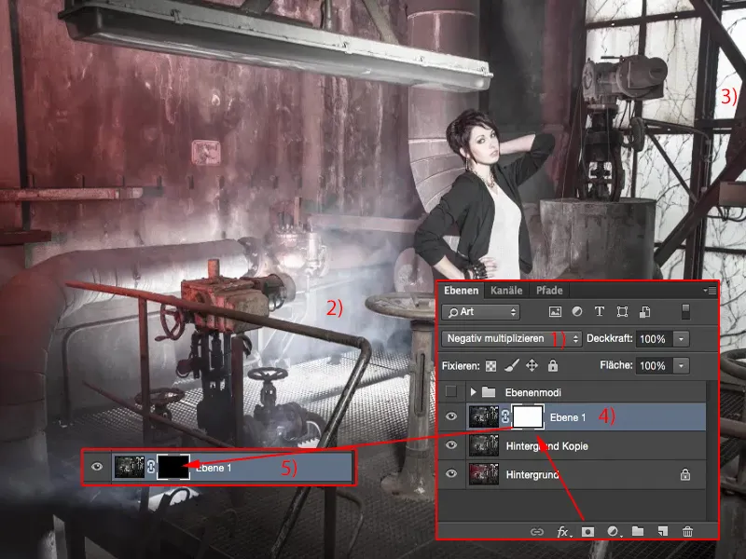Add a layer mask via bottom icon
Image resolution: width=746 pixels, height=559 pixels.
[x=588, y=531]
